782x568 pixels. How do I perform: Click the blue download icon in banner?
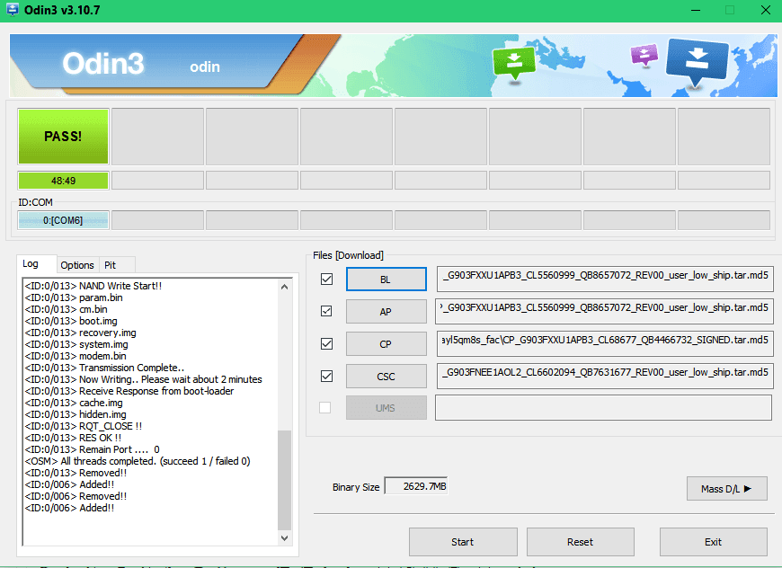[x=698, y=61]
